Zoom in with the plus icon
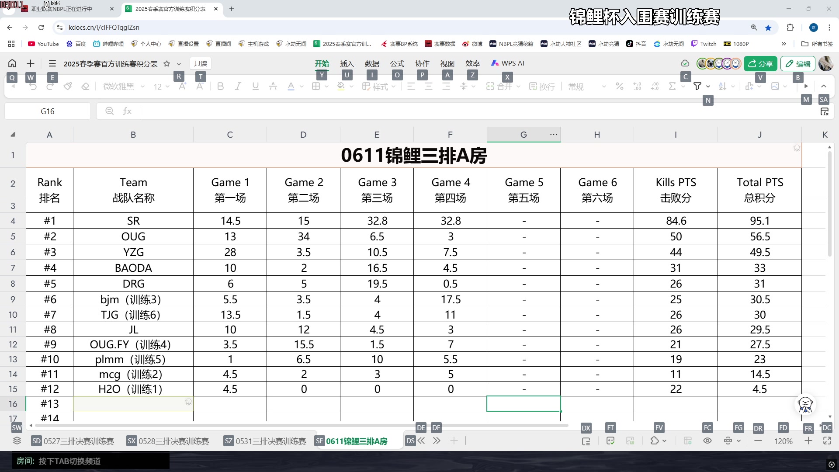 [808, 441]
